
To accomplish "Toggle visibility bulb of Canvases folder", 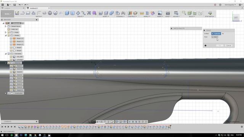I will click(x=9, y=54).
